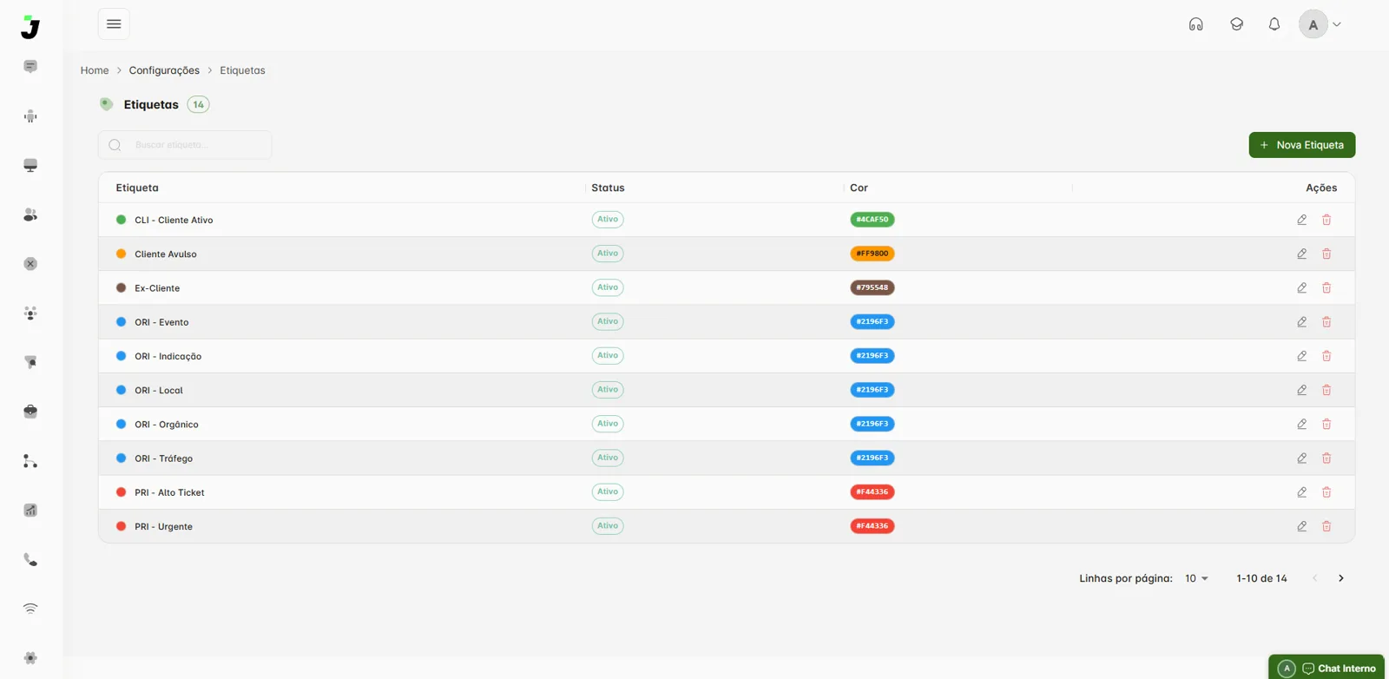This screenshot has height=679, width=1389.
Task: Delete the ORI - Tráfego label
Action: coord(1326,458)
